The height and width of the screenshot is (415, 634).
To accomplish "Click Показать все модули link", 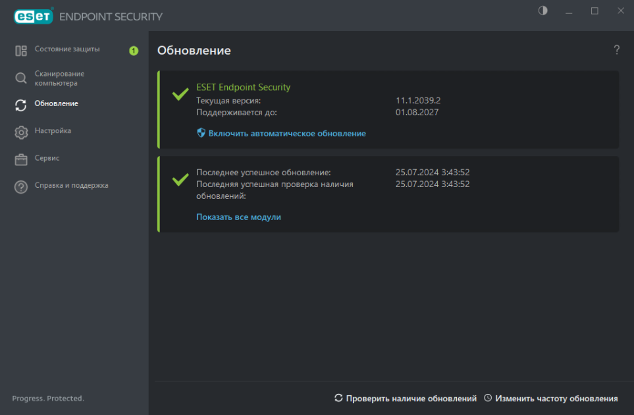I will pyautogui.click(x=238, y=217).
